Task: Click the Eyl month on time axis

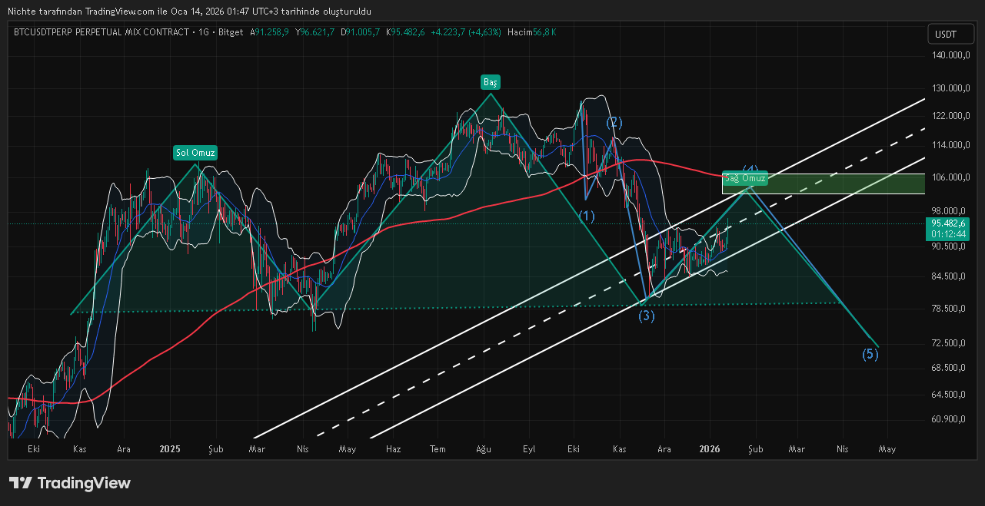Action: tap(529, 448)
